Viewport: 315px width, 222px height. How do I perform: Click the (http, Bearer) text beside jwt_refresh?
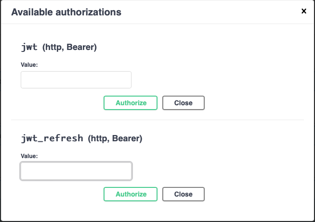click(x=115, y=138)
